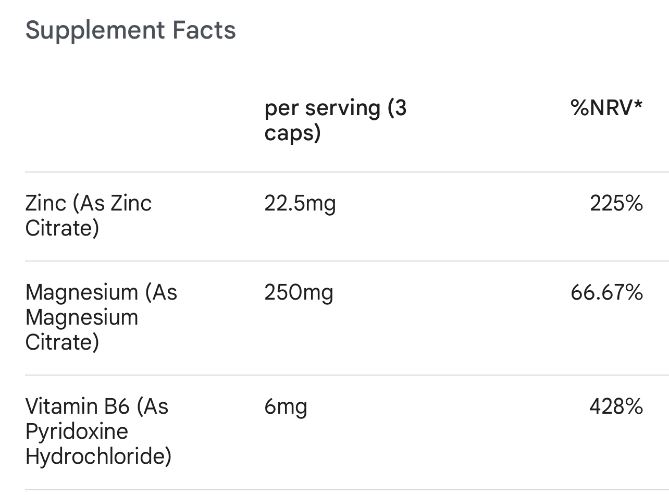
Task: Click the %NRV* column header
Action: point(606,108)
